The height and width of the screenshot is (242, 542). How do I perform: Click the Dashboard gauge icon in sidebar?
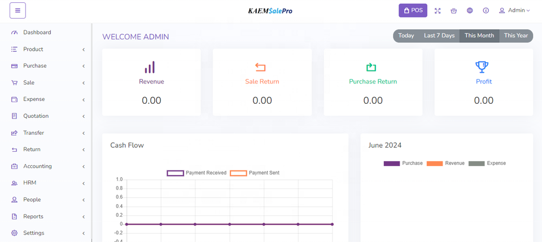[x=15, y=33]
